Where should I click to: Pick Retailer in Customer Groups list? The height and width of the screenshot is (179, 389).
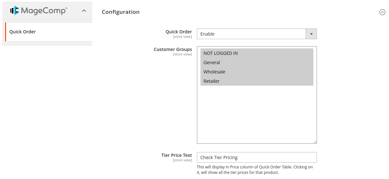click(211, 81)
